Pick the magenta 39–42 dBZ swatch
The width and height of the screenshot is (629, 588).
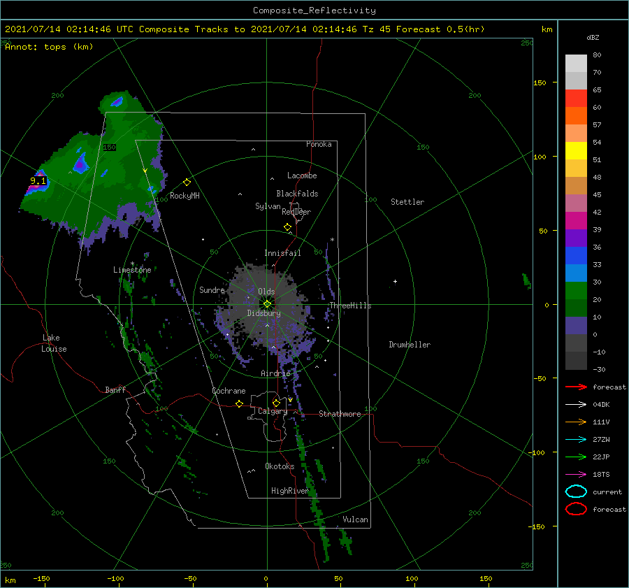tap(576, 220)
